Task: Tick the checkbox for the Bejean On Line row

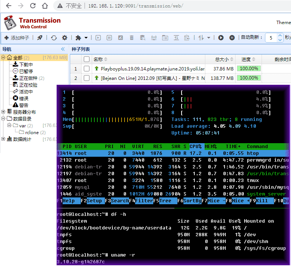Action: [x=87, y=78]
